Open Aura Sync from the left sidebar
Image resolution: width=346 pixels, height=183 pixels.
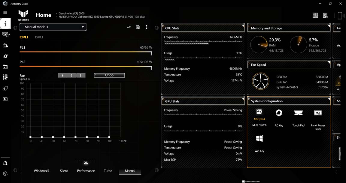click(x=5, y=45)
